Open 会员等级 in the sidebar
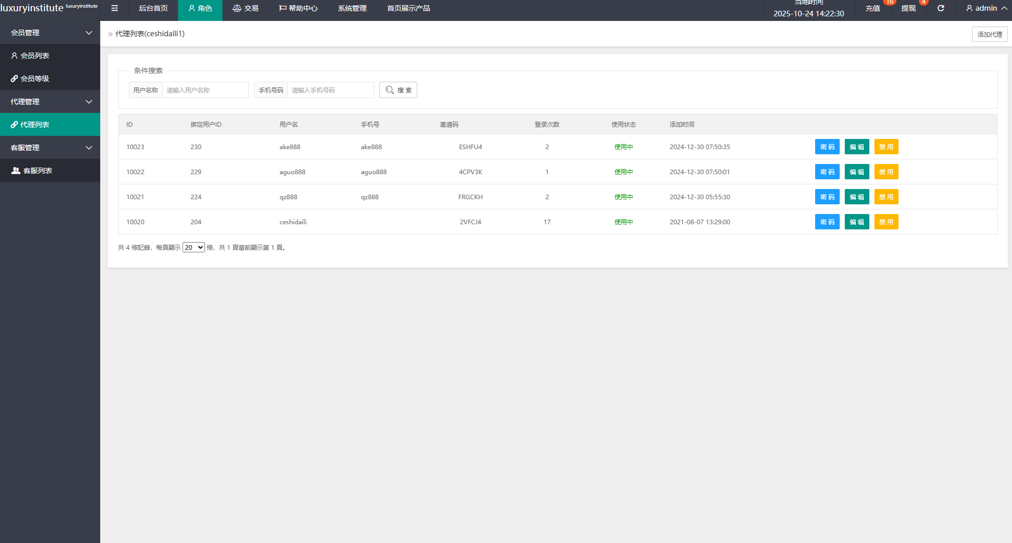 tap(35, 79)
